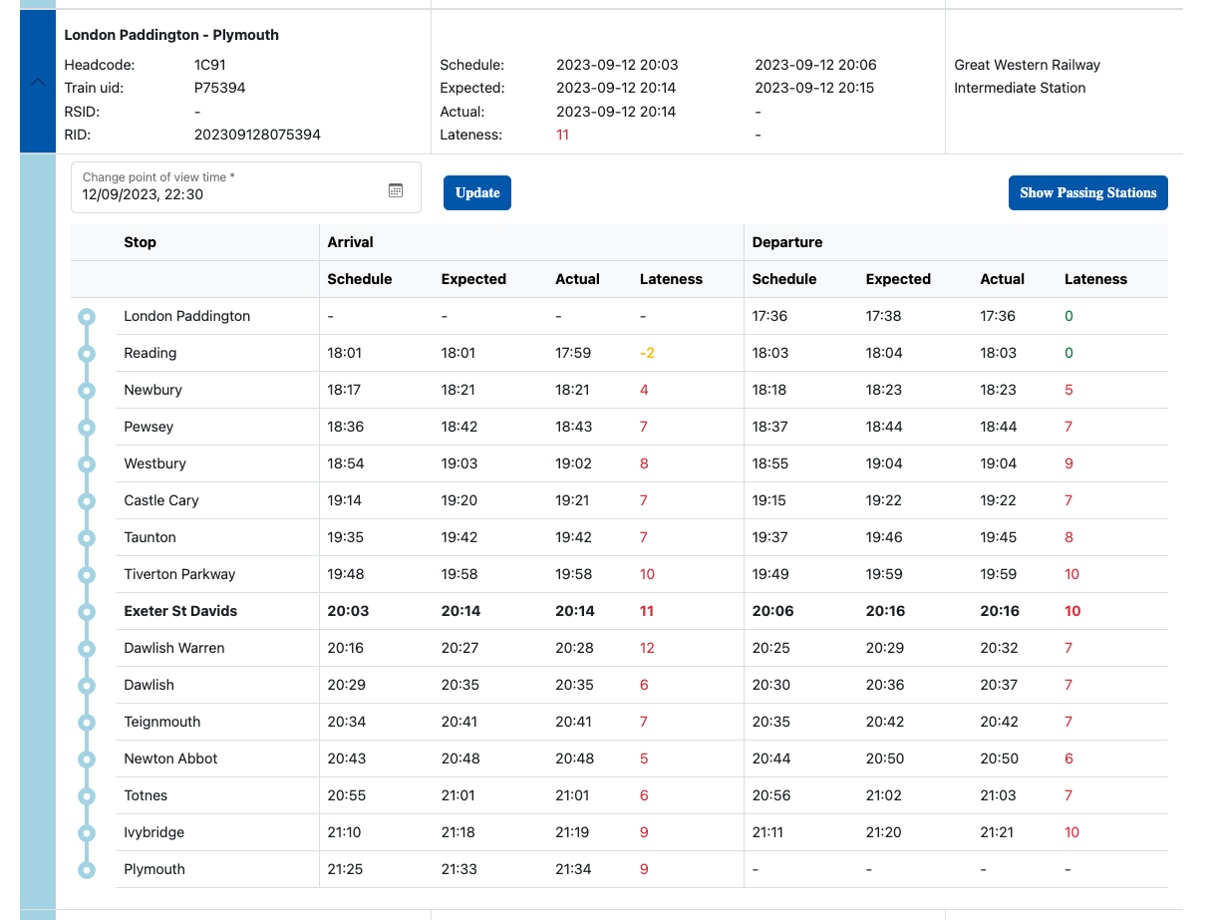Open the calendar picker icon
The image size is (1219, 920).
tap(396, 190)
